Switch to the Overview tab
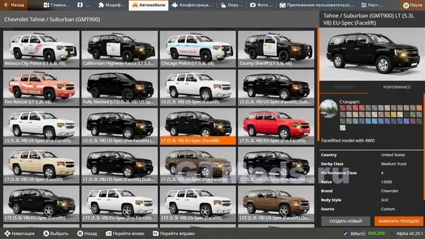 coord(344,87)
